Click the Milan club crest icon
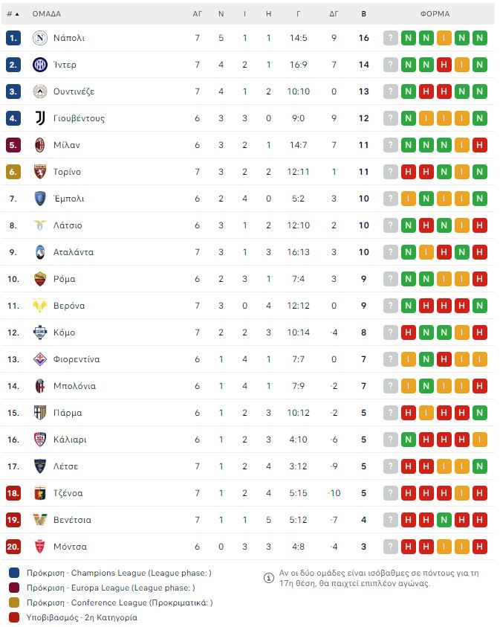 [x=40, y=145]
